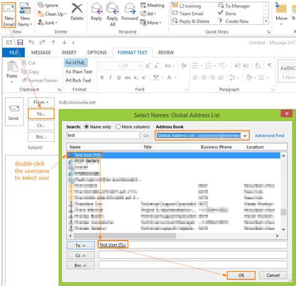
Task: Open the From account dropdown
Action: [41, 102]
